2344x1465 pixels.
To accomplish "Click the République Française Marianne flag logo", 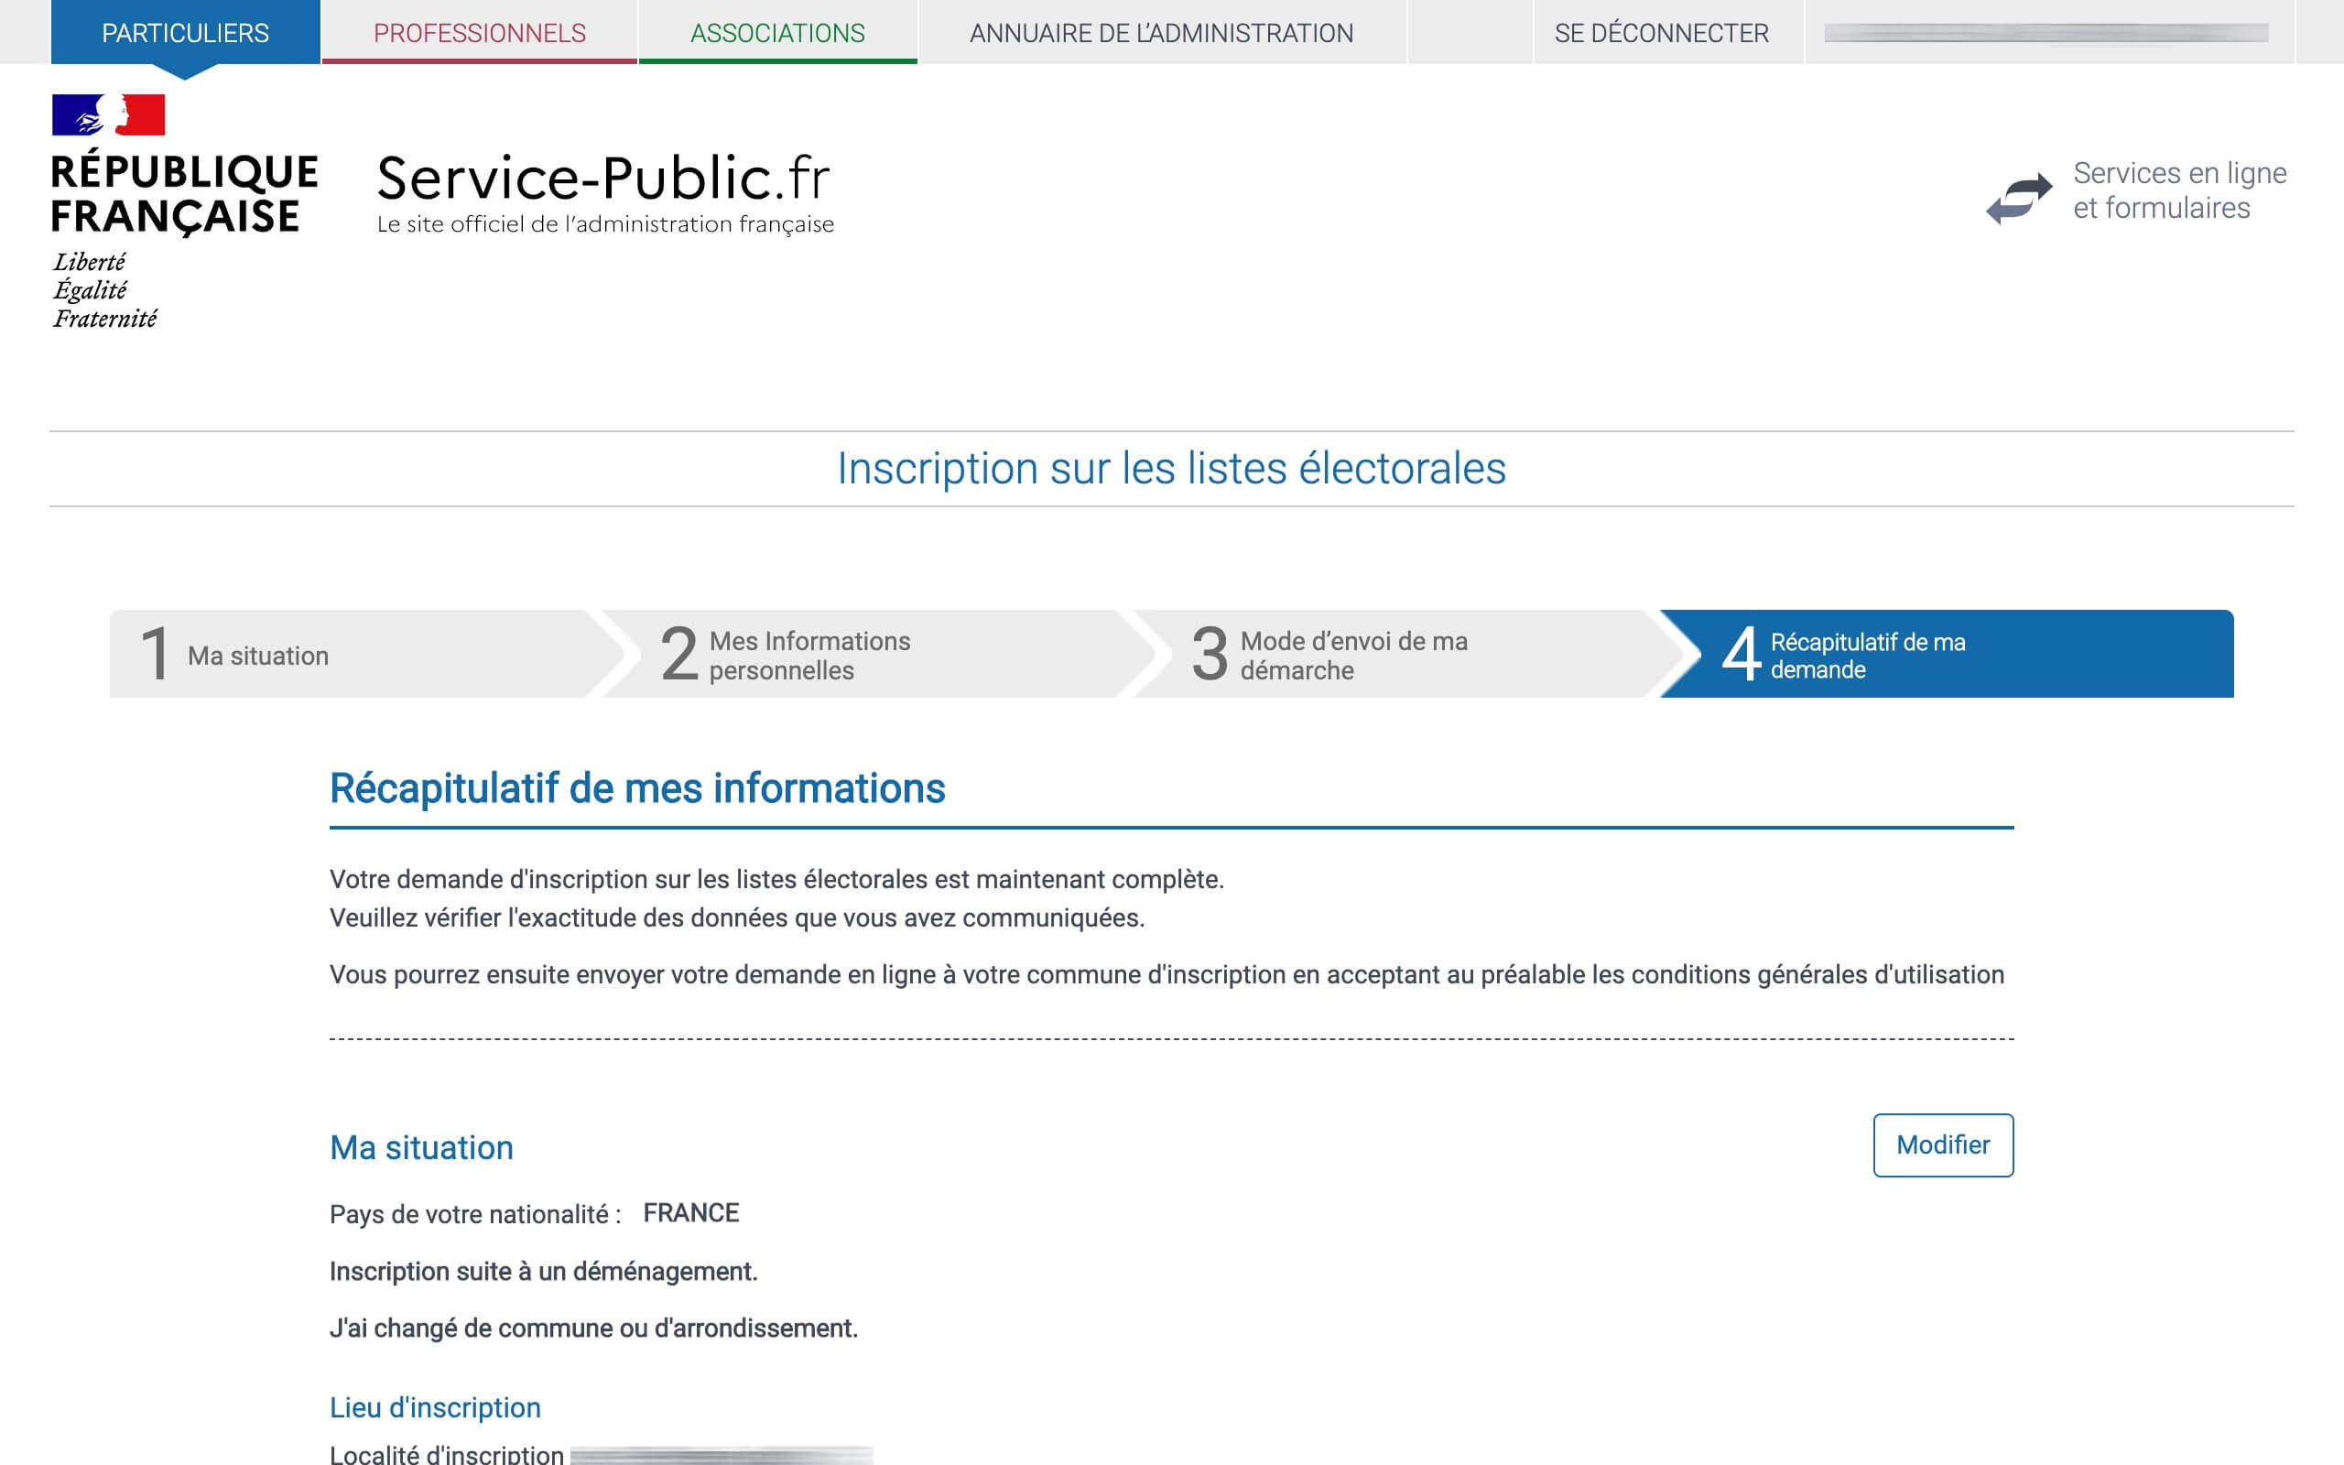I will pyautogui.click(x=108, y=115).
